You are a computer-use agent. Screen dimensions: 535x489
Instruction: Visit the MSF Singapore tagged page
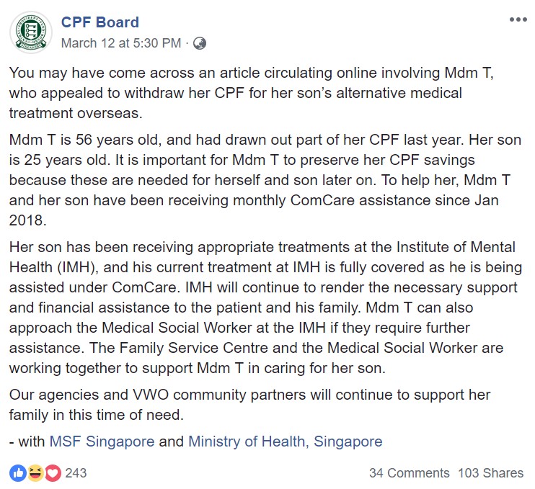(102, 441)
